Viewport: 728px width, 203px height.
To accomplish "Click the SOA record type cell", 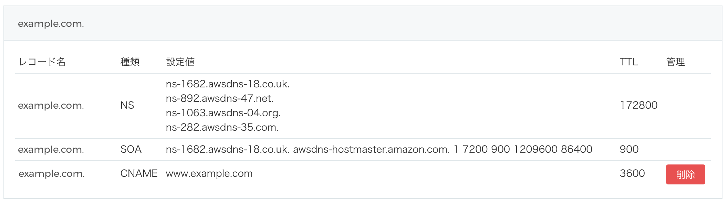I will click(131, 149).
